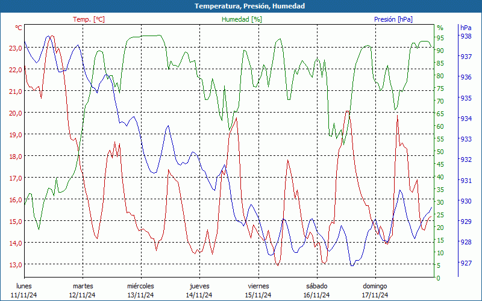This screenshot has width=482, height=301.
Task: Click the '15,0' temperature axis value
Action: [x=16, y=222]
